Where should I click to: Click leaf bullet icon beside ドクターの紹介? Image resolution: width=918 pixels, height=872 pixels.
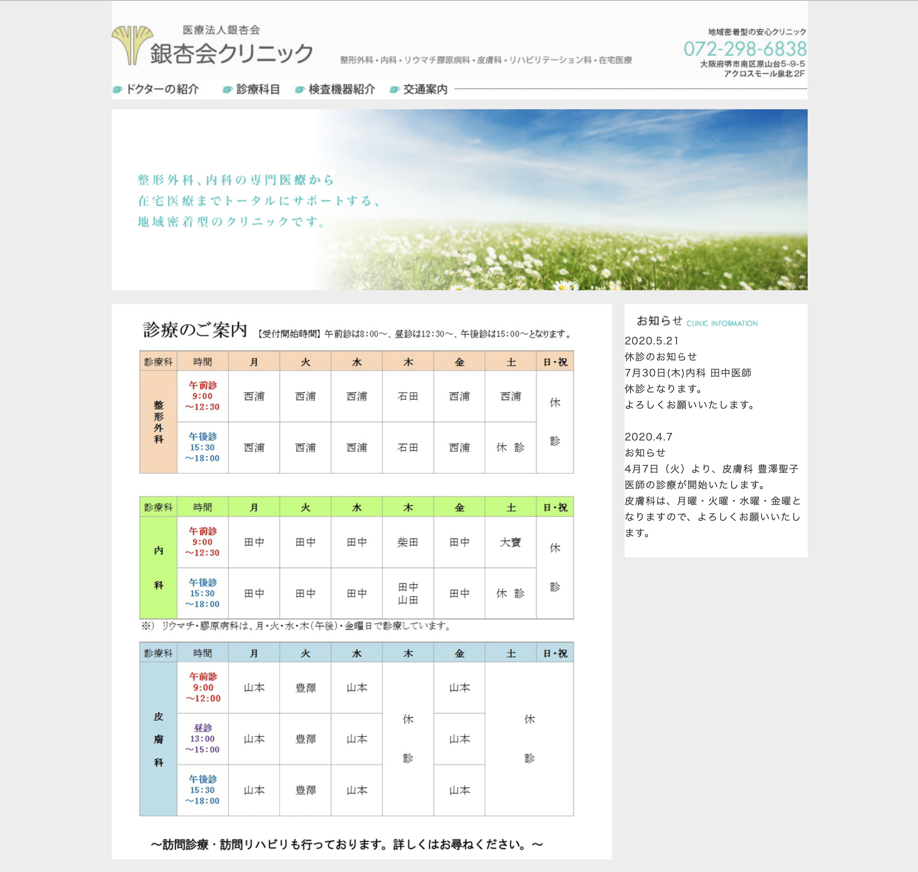tap(118, 90)
